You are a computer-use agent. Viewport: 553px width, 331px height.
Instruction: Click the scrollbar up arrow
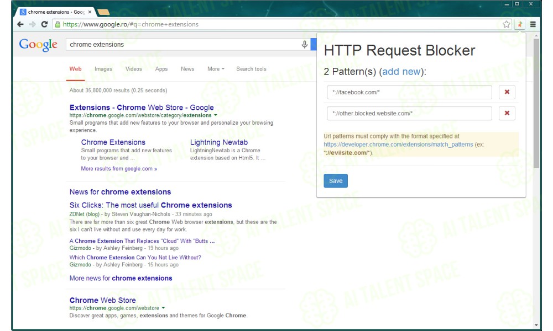coord(536,35)
